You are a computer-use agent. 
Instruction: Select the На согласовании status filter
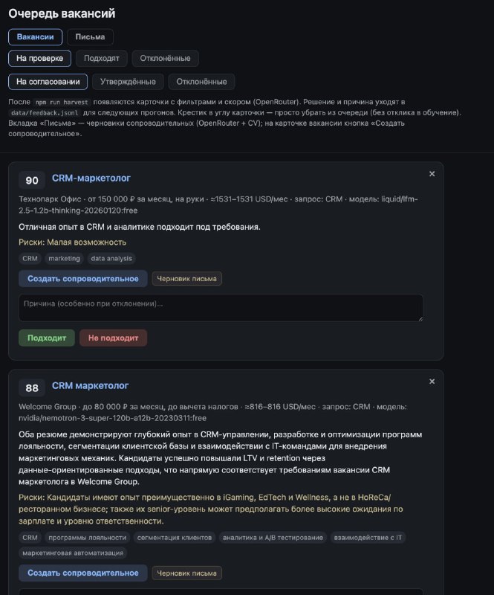pos(48,81)
